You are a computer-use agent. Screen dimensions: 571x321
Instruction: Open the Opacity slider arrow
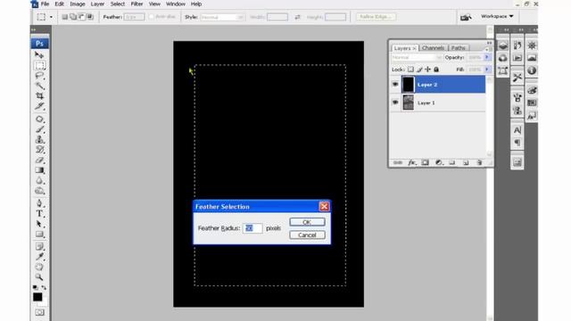click(487, 57)
